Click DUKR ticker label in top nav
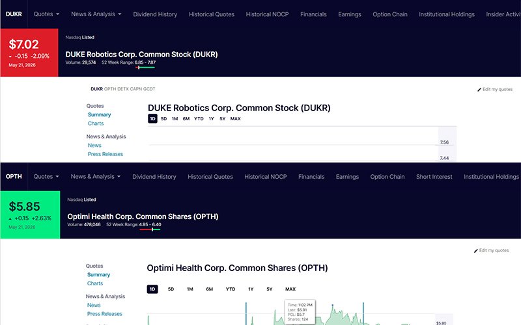 (x=14, y=14)
